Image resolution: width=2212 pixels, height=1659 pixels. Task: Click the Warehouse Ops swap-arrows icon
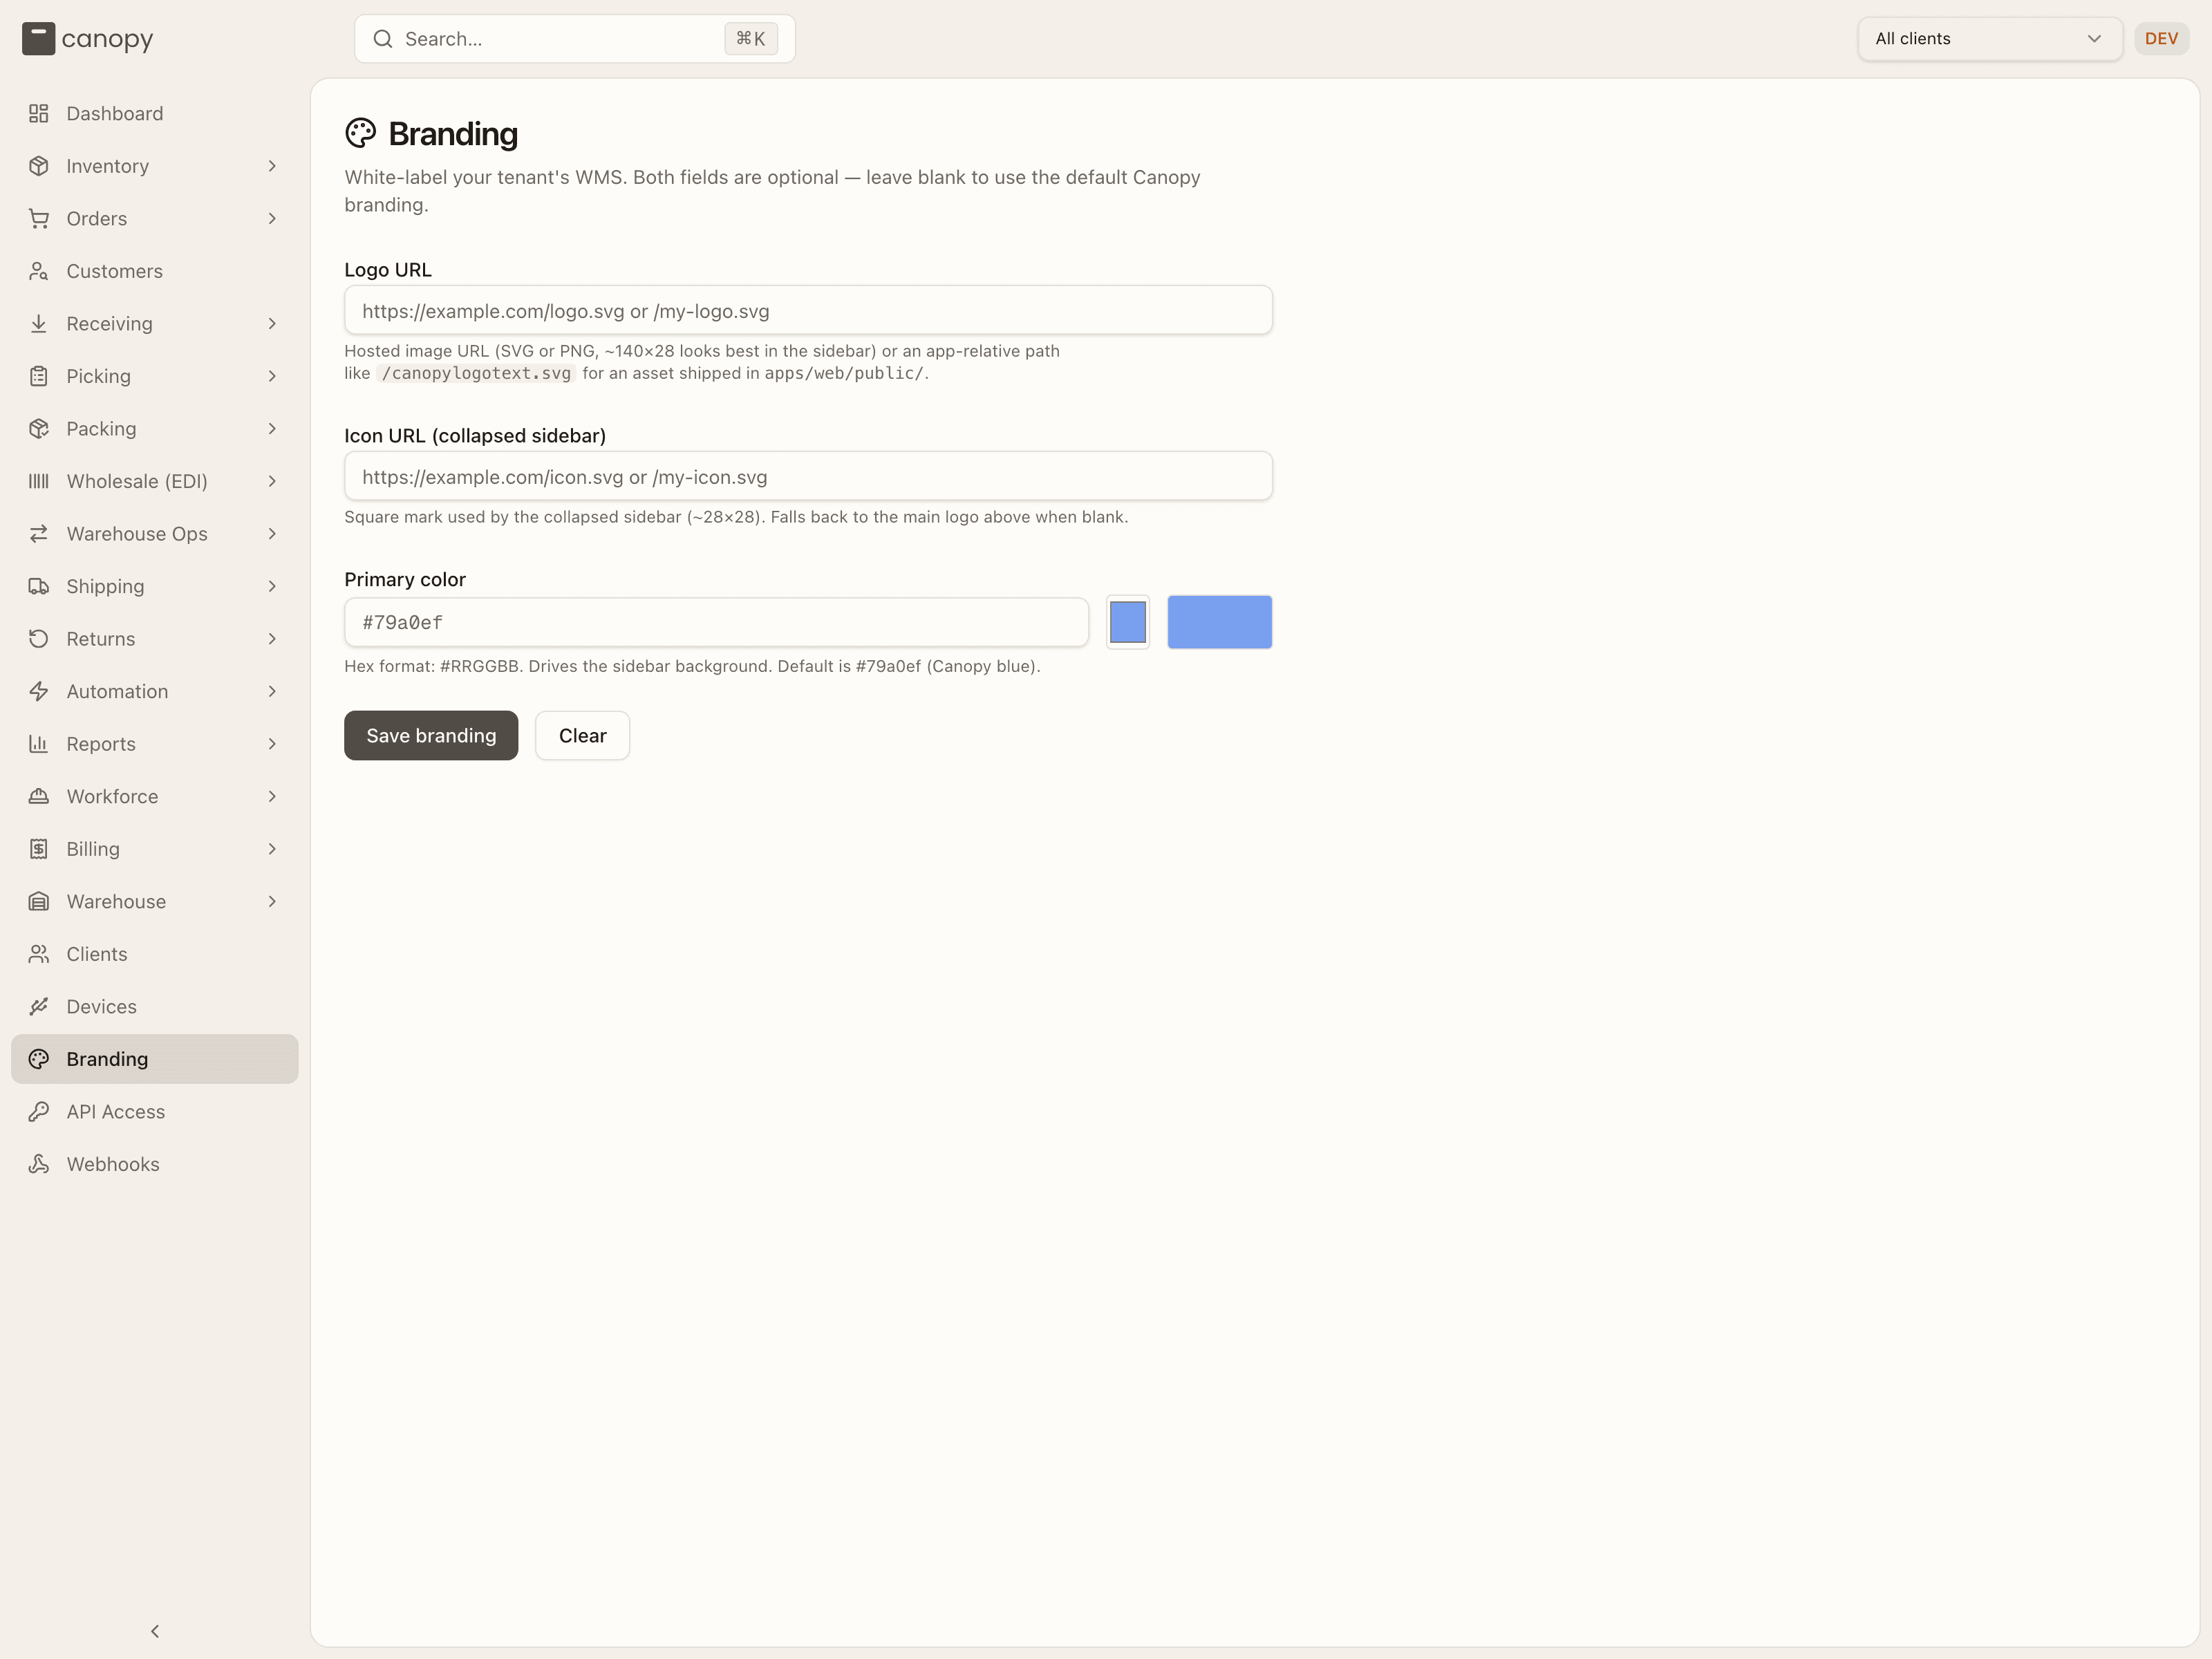click(39, 534)
